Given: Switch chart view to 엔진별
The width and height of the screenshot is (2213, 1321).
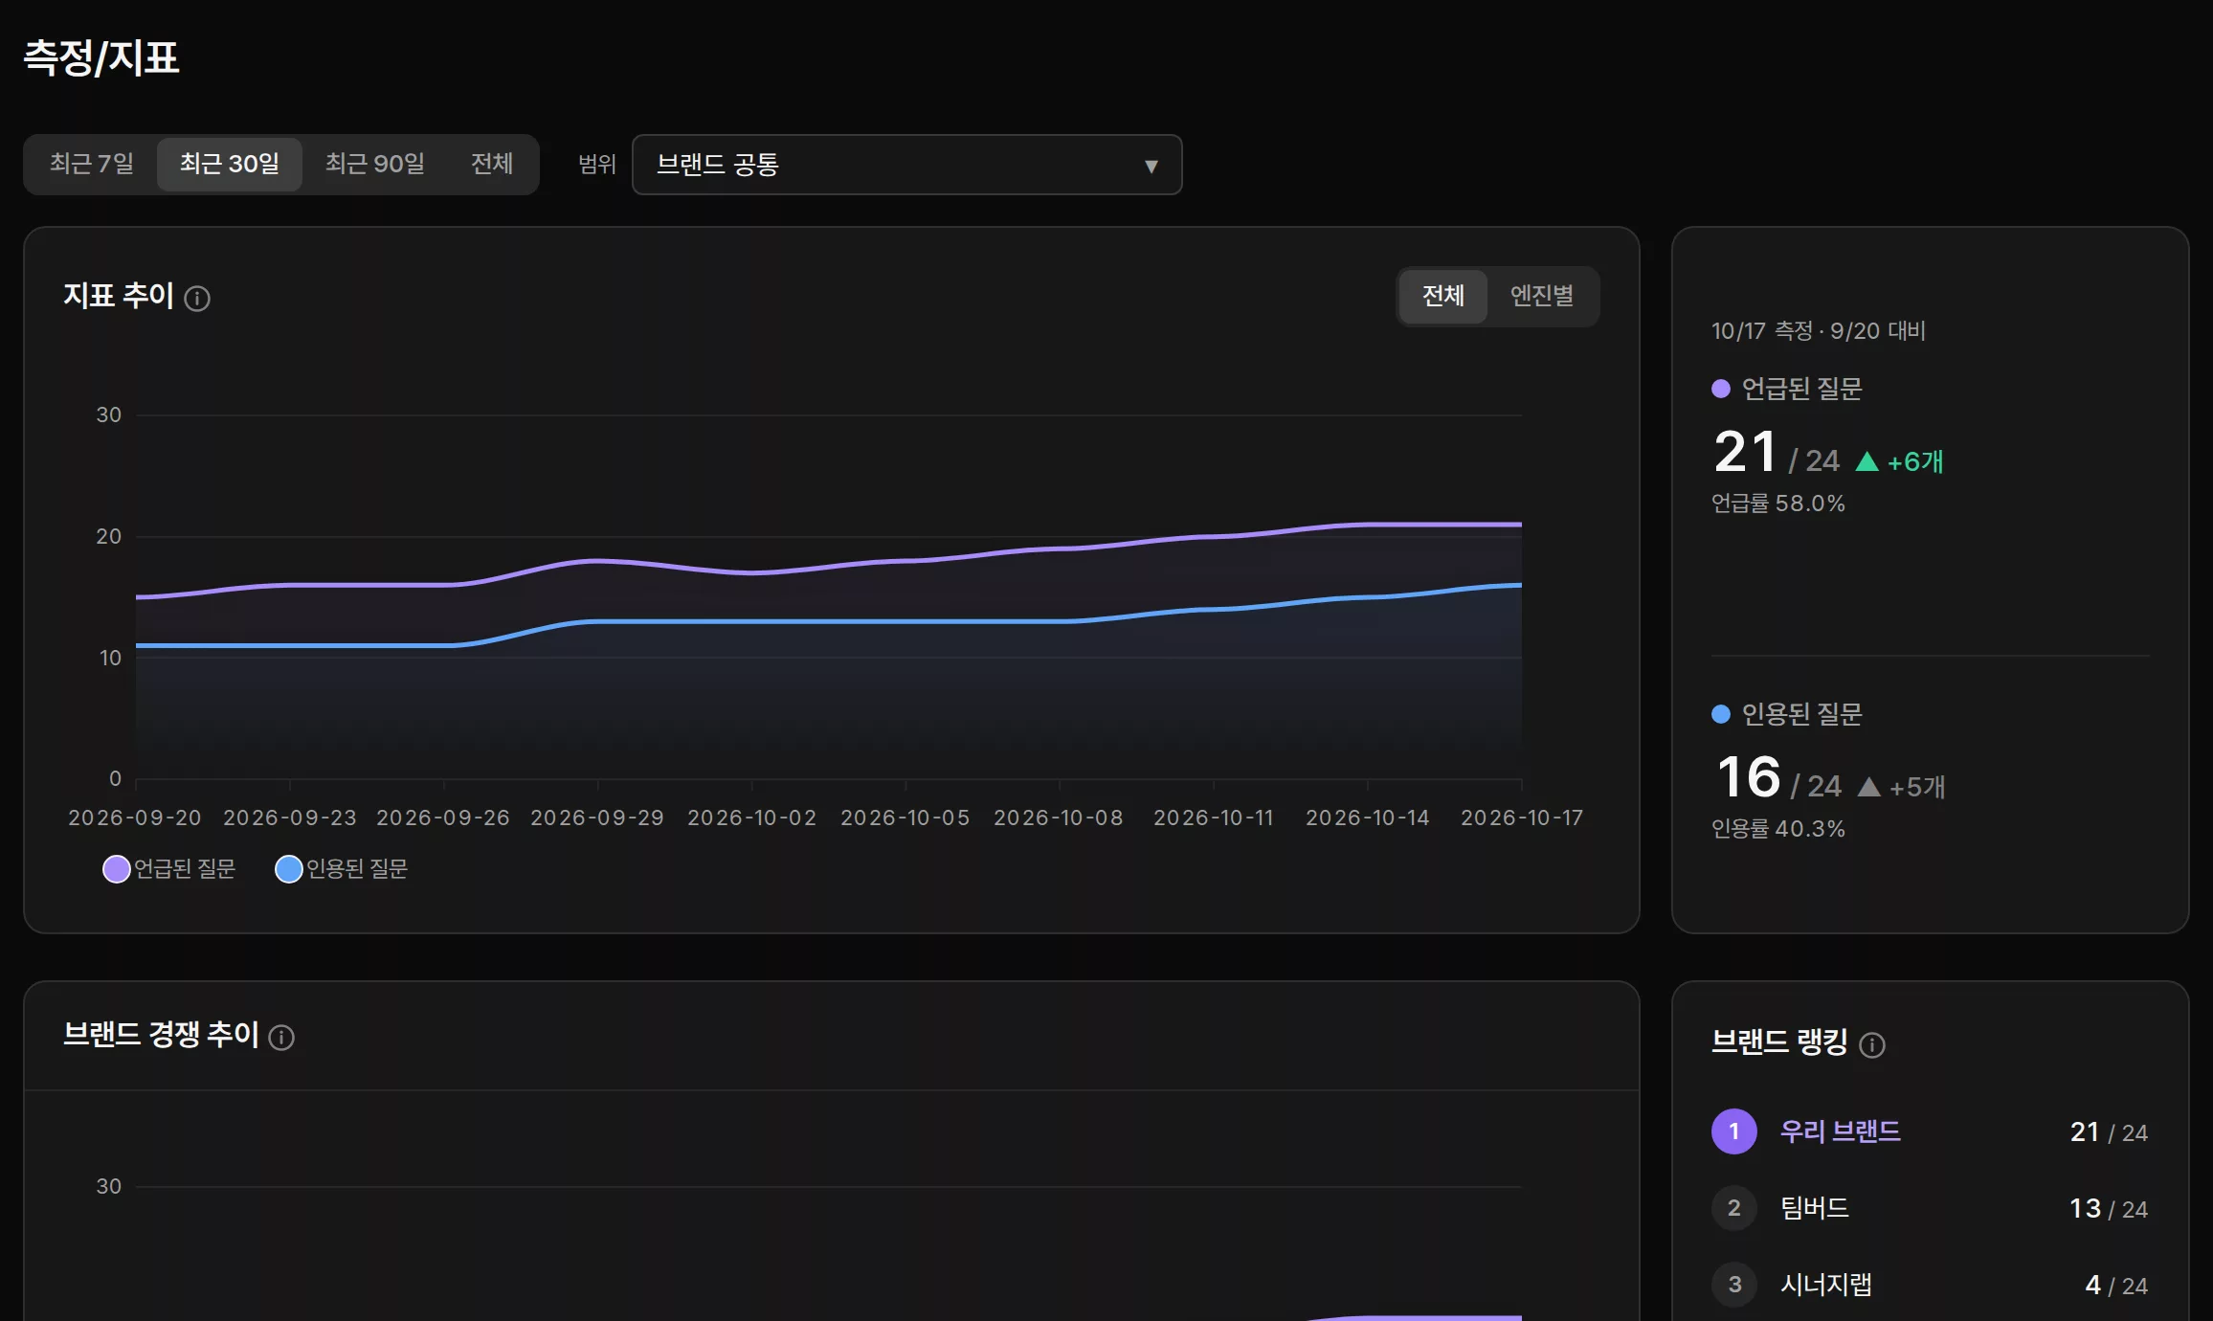Looking at the screenshot, I should [x=1542, y=296].
